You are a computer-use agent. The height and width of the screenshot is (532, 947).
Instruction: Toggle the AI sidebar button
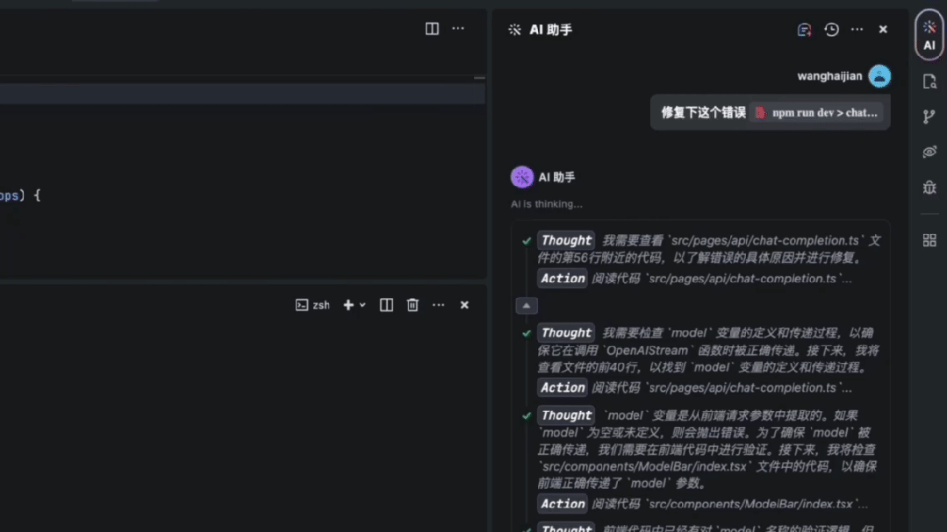[929, 35]
